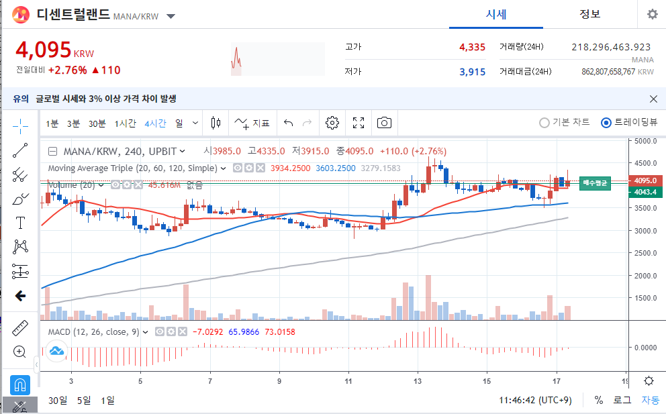The width and height of the screenshot is (666, 414).
Task: Collapse the MANA/KRW legend box
Action: coord(52,151)
